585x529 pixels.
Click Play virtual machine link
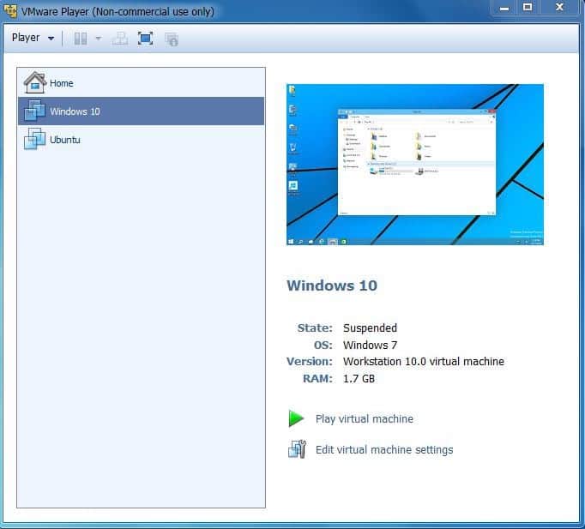365,419
